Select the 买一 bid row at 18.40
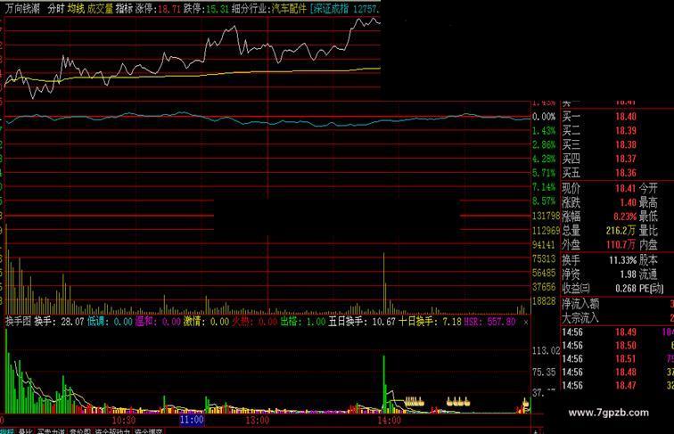 pyautogui.click(x=617, y=117)
